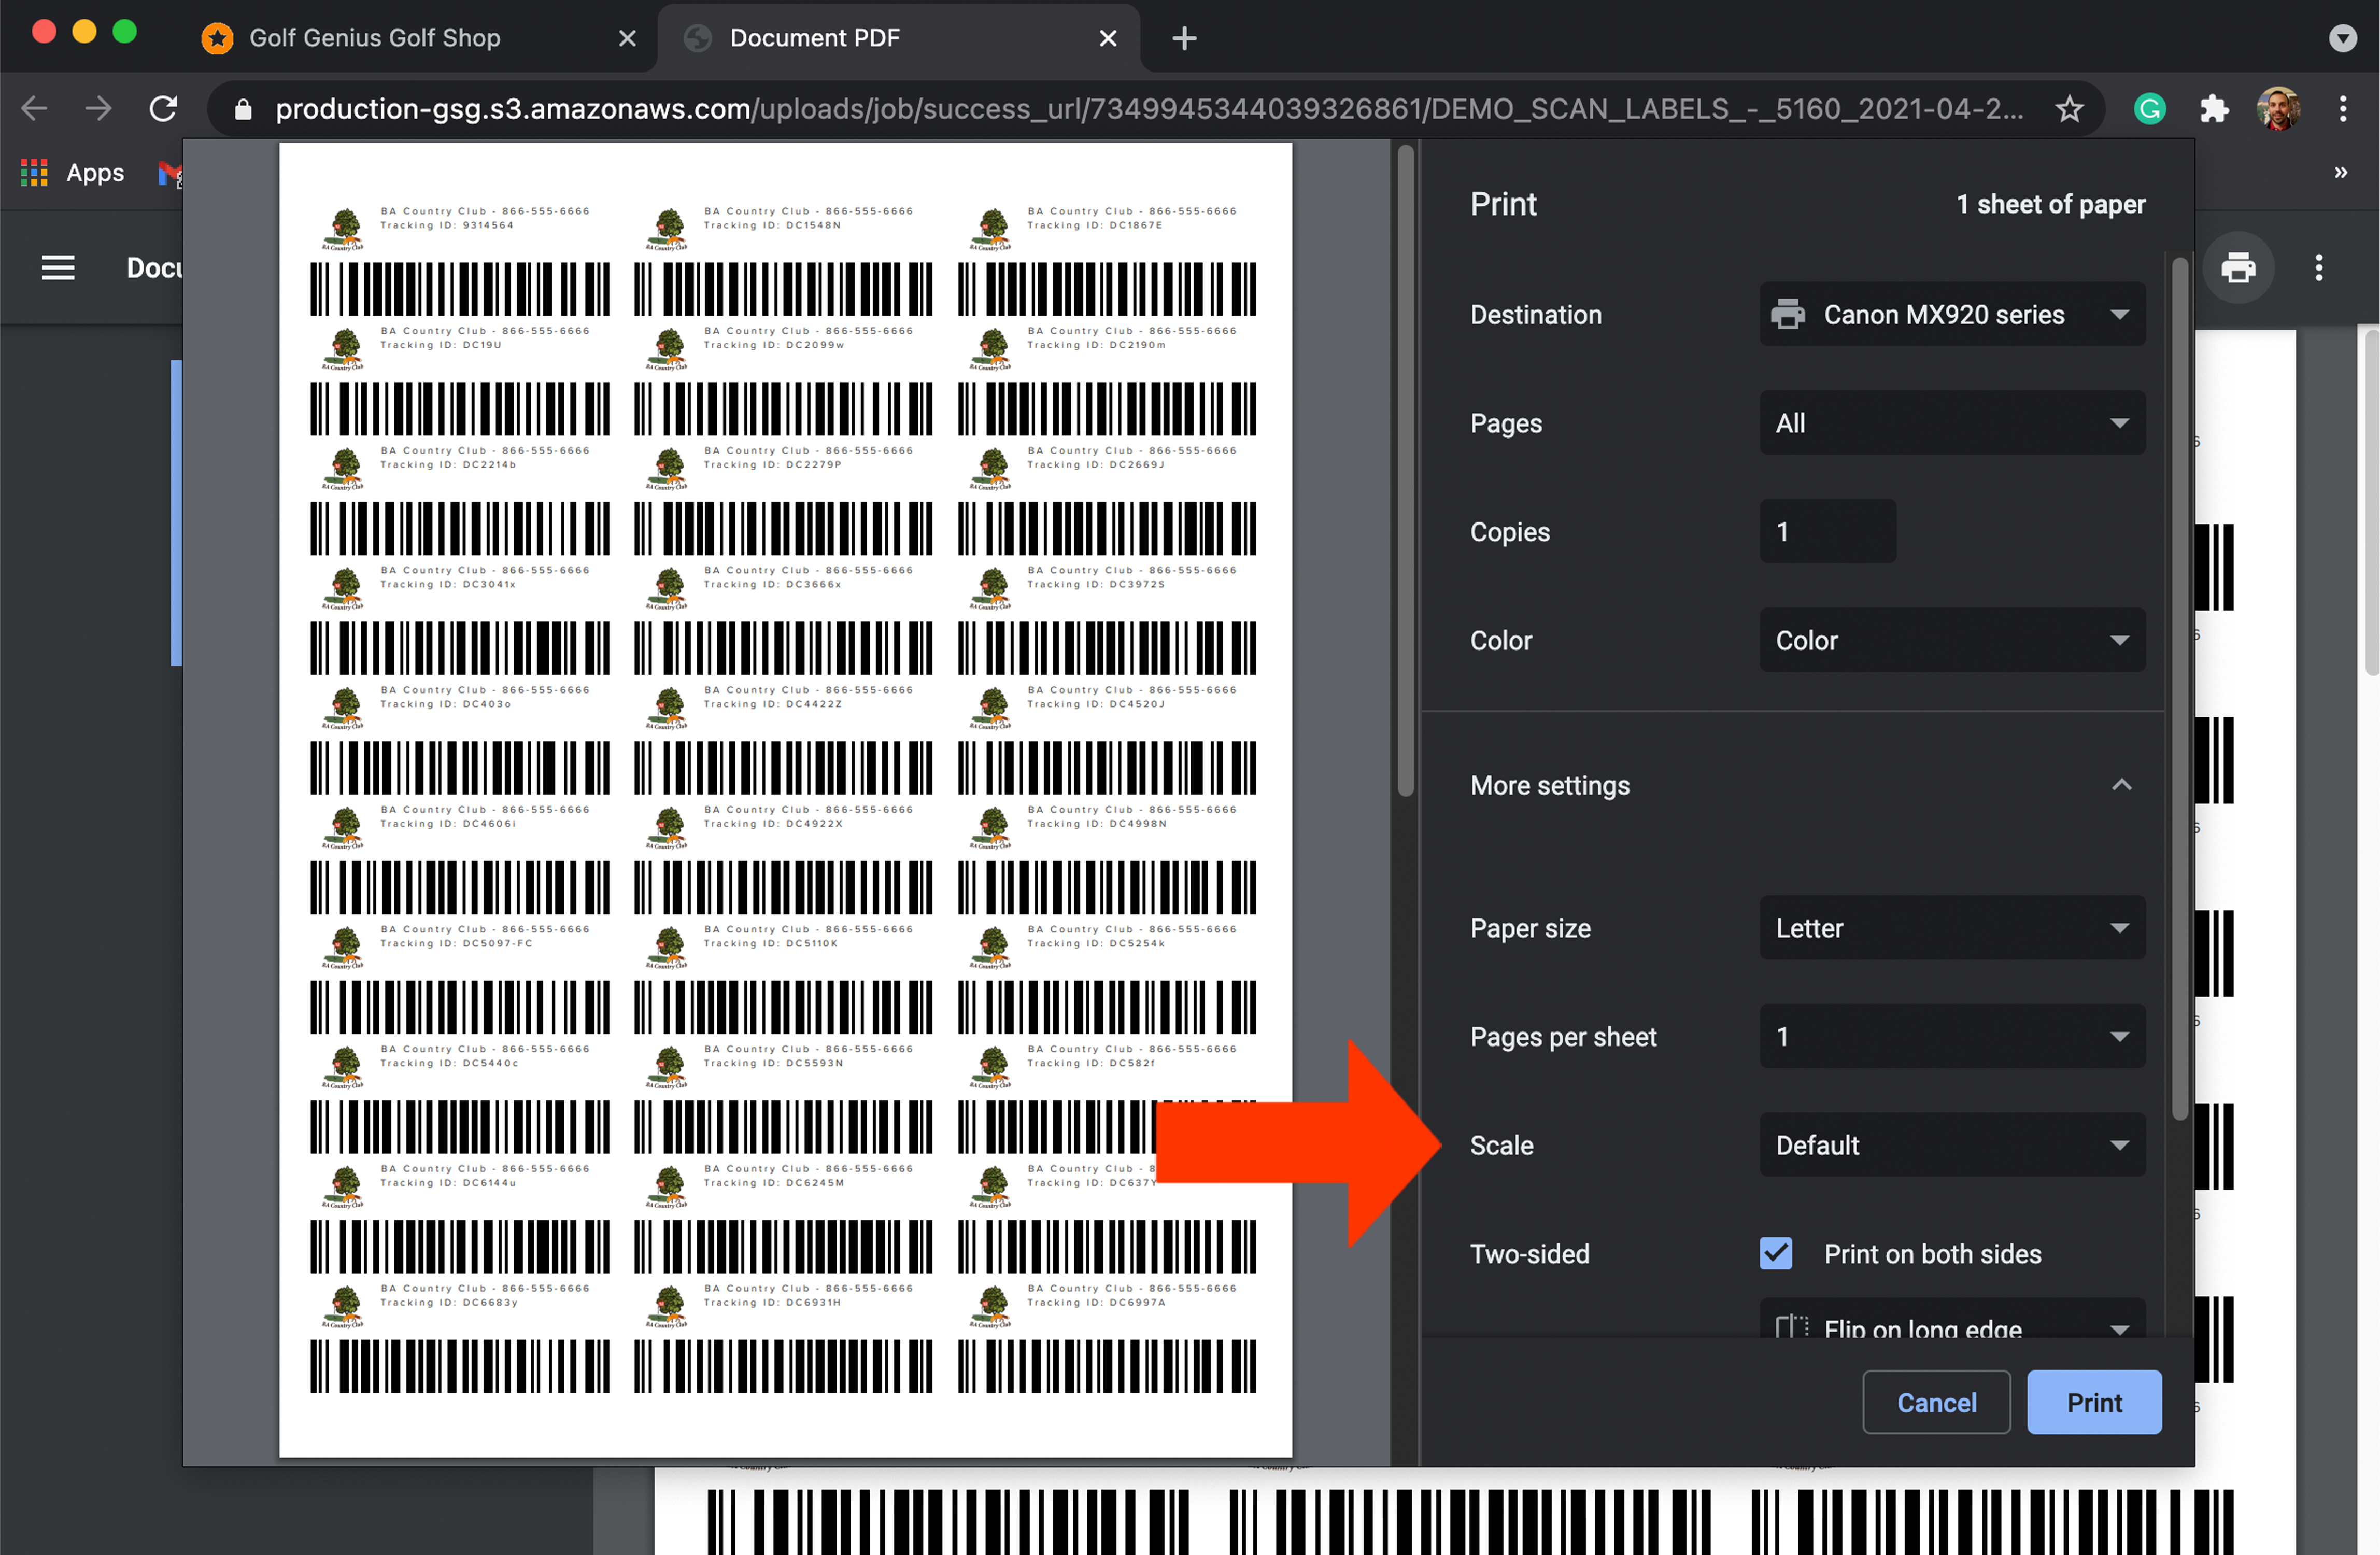
Task: Click the PDF page scrollbar on right edge
Action: coord(2371,503)
